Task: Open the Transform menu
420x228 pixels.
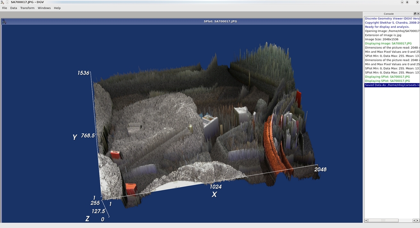Action: click(27, 8)
